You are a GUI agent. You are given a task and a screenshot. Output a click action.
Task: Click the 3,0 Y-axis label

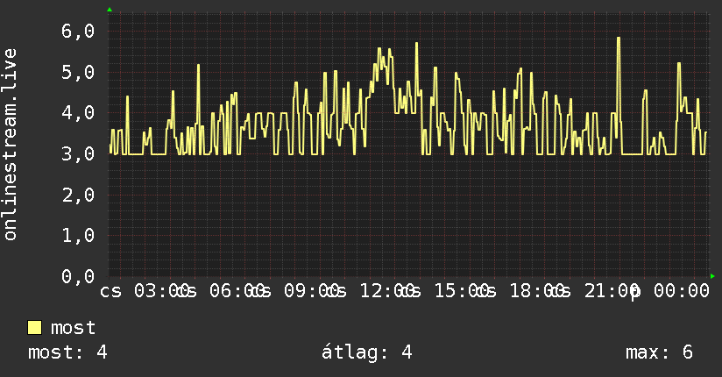pos(78,154)
